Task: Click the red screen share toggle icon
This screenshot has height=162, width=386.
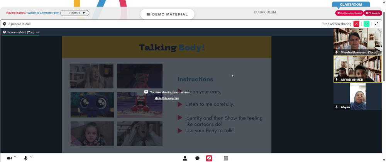Action: 209,158
